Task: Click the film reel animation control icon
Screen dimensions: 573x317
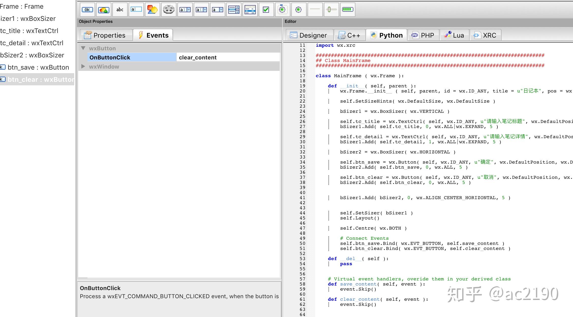Action: click(x=169, y=10)
